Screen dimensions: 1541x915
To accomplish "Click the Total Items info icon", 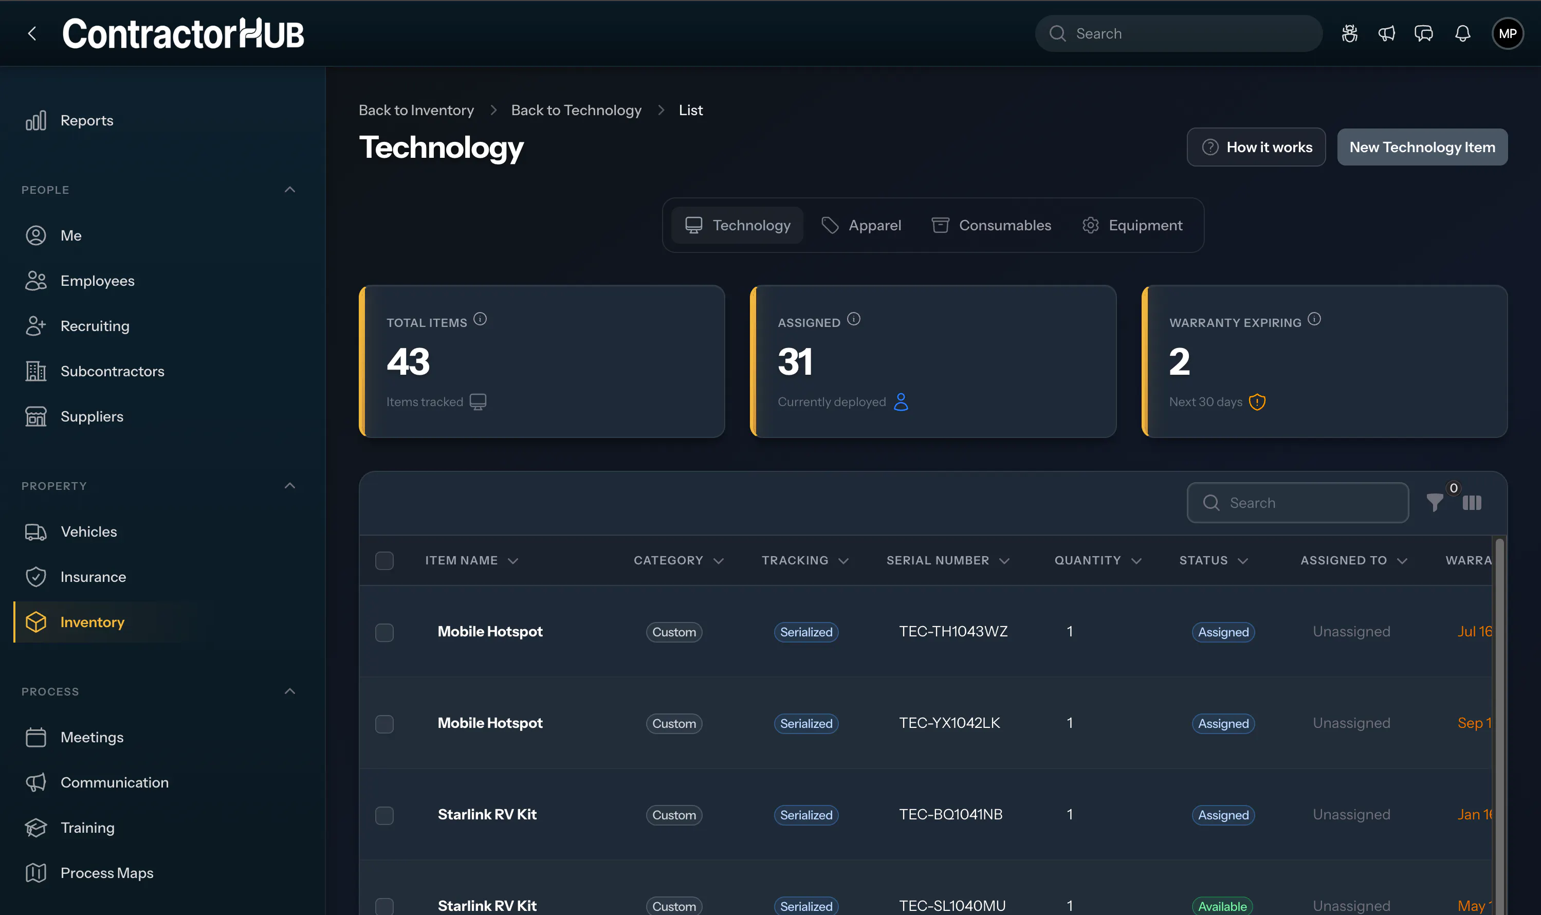I will [480, 319].
